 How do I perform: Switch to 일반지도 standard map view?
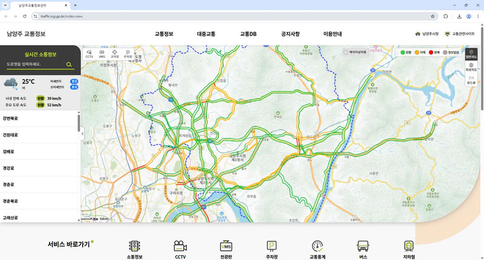(471, 54)
